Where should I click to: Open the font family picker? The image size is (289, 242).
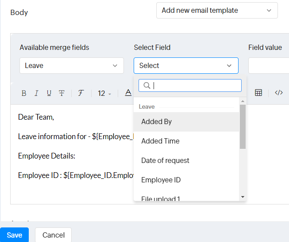click(x=81, y=93)
